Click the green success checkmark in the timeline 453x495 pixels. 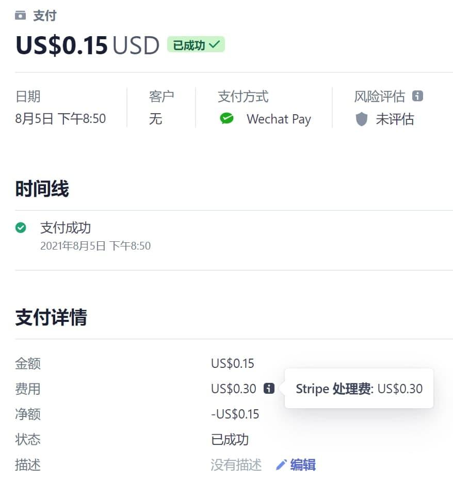click(x=21, y=227)
